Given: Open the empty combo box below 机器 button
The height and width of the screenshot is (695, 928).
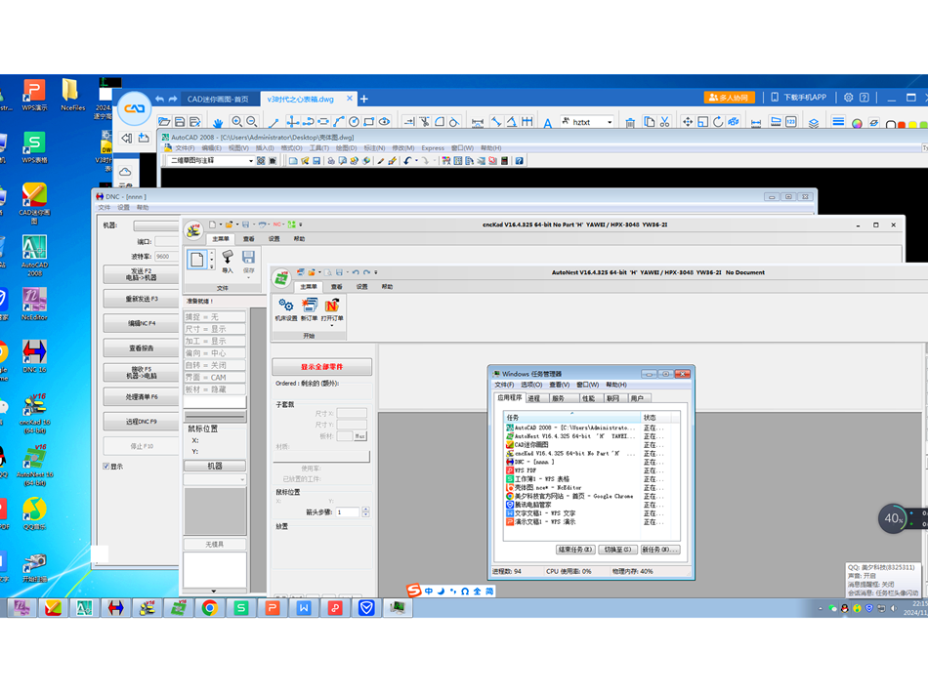Looking at the screenshot, I should [215, 479].
